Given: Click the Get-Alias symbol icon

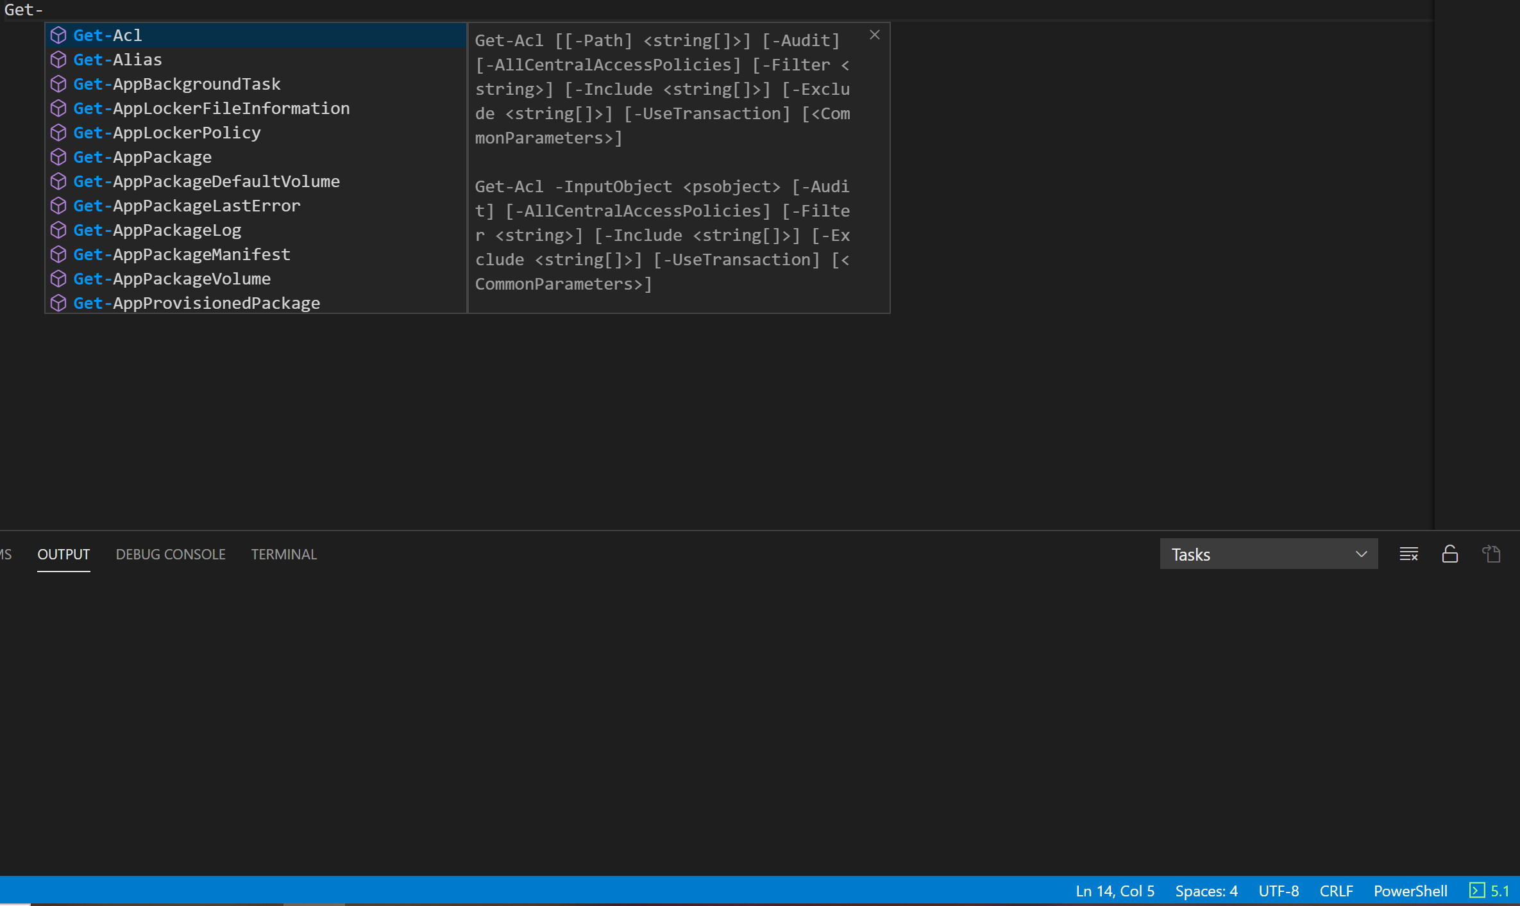Looking at the screenshot, I should (x=58, y=60).
